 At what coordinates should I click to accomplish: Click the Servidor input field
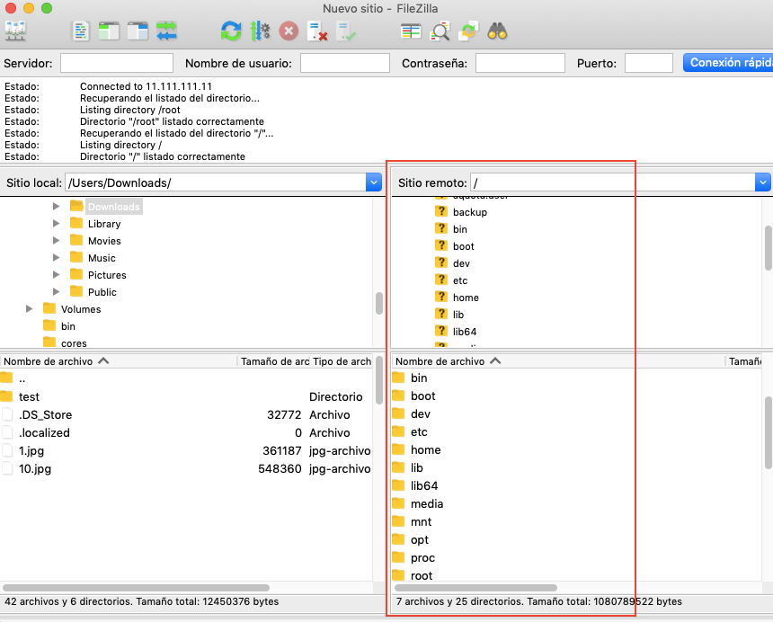(x=116, y=63)
